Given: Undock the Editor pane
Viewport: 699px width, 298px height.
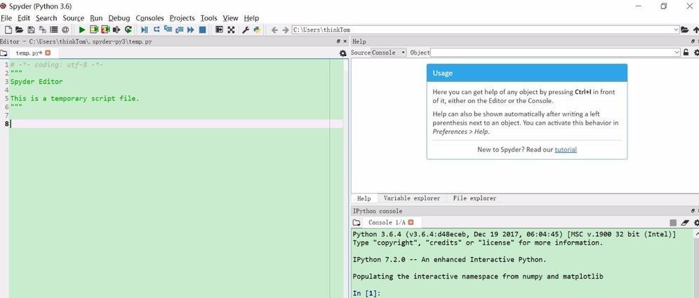Looking at the screenshot, I should coord(338,41).
